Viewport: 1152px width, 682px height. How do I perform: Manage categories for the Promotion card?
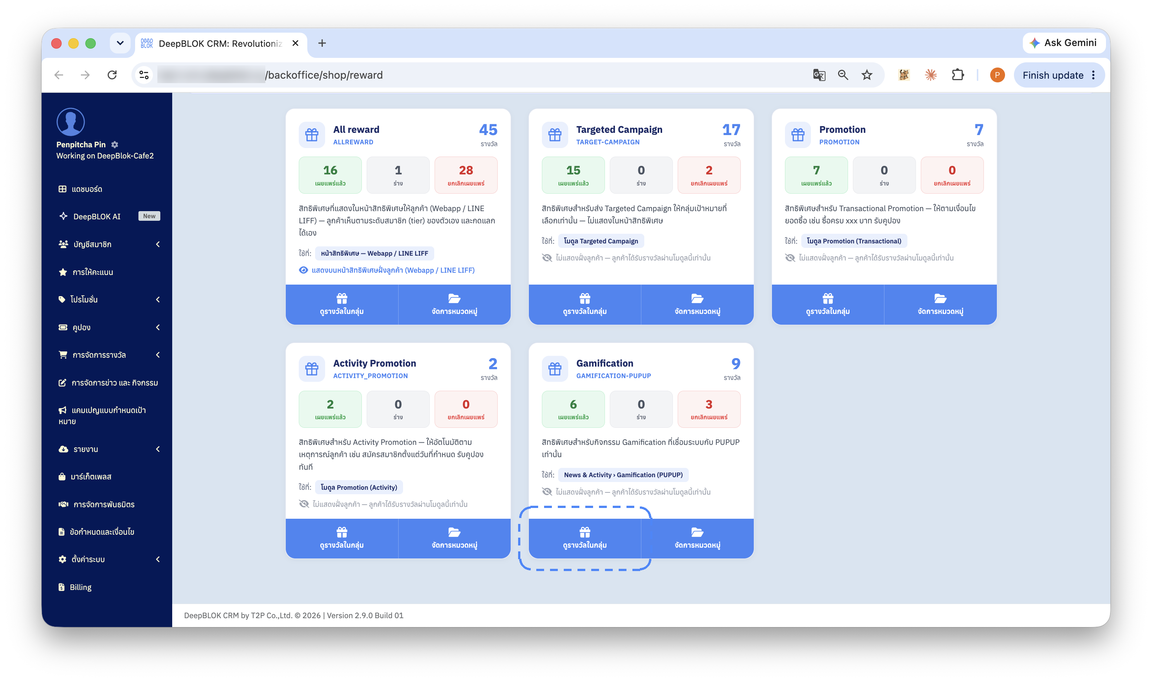(940, 304)
